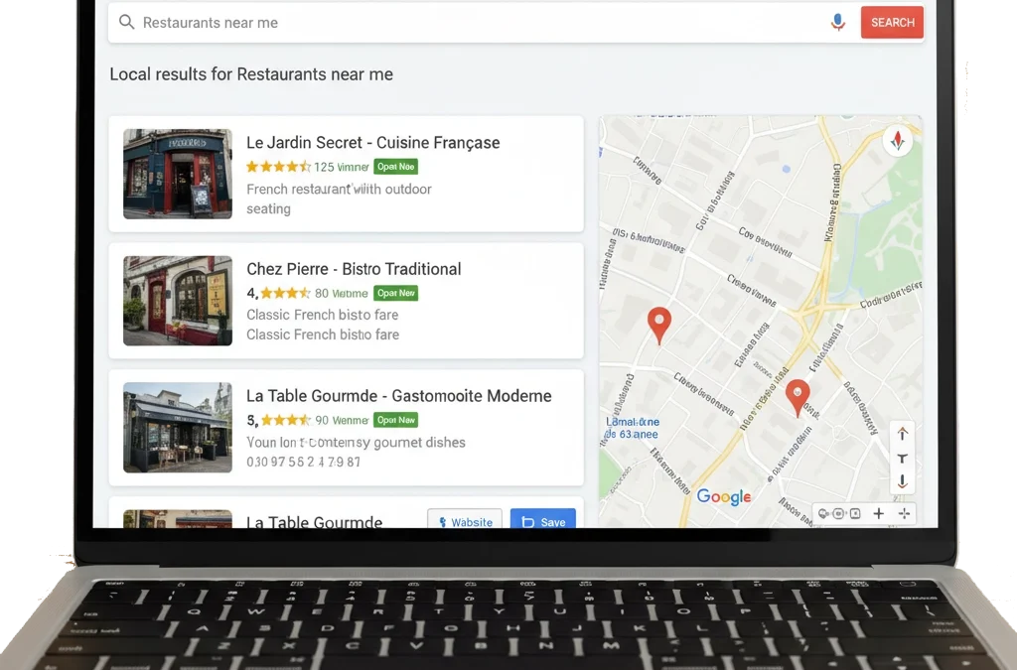Click the magnifying glass search icon
Screen dimensions: 1017x670
pos(126,21)
